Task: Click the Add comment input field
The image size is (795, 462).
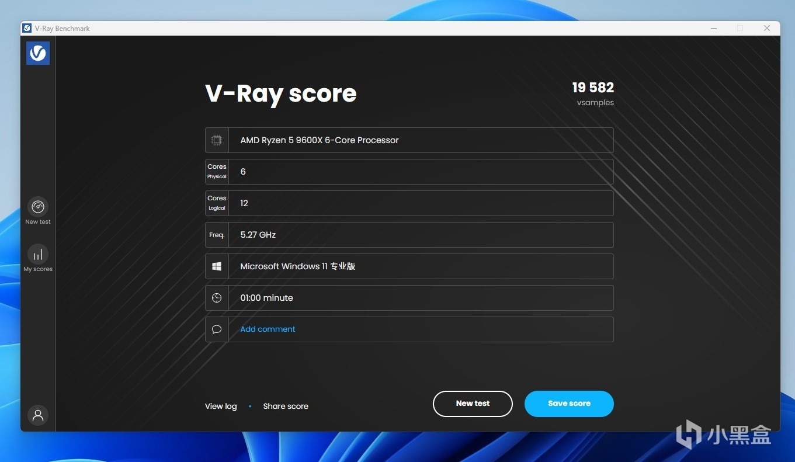Action: (421, 329)
